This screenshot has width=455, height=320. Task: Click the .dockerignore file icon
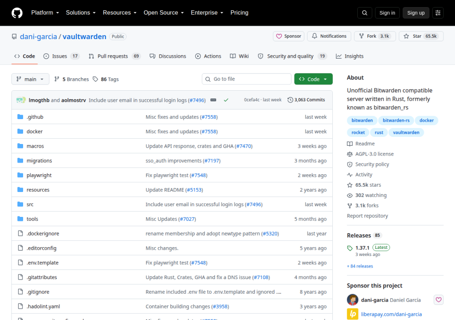pyautogui.click(x=20, y=233)
